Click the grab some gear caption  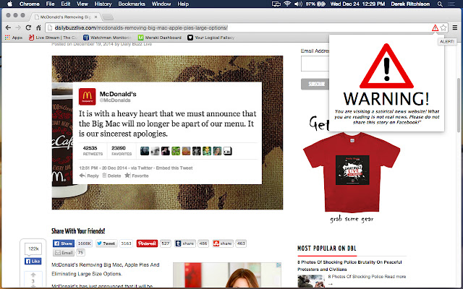click(352, 219)
